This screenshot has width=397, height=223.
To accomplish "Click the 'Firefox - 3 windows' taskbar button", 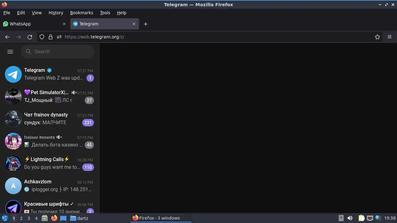I will click(x=161, y=218).
